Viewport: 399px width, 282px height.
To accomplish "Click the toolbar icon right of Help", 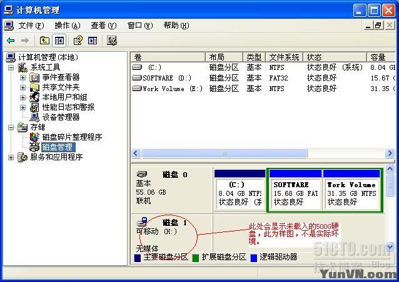I will click(93, 41).
